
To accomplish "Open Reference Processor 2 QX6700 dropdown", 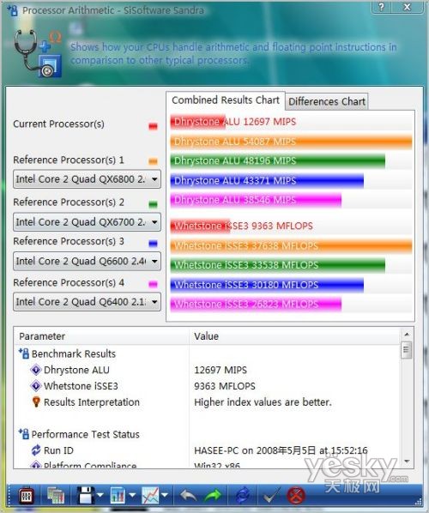I will [87, 222].
